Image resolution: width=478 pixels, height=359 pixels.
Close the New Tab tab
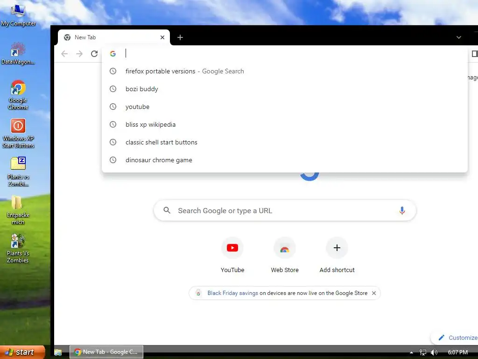pos(162,37)
